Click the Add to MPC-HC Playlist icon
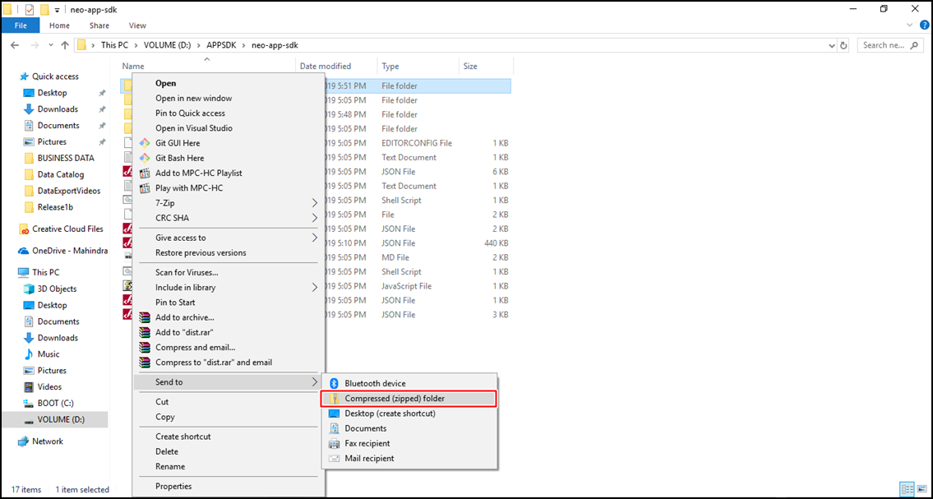 click(x=144, y=173)
